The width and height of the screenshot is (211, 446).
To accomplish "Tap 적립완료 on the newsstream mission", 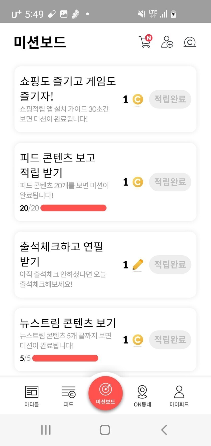I will coord(170,340).
